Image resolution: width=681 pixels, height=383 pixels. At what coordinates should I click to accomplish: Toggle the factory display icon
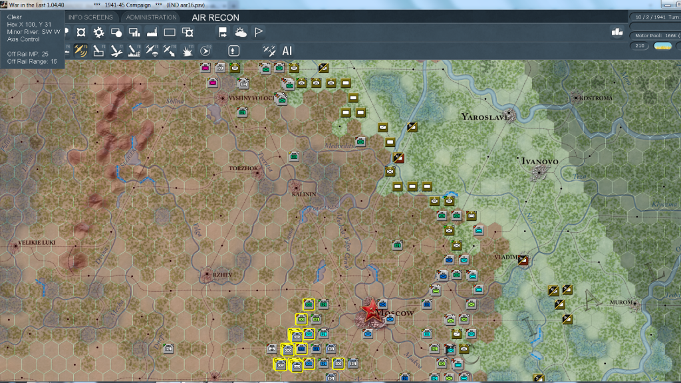(x=152, y=32)
